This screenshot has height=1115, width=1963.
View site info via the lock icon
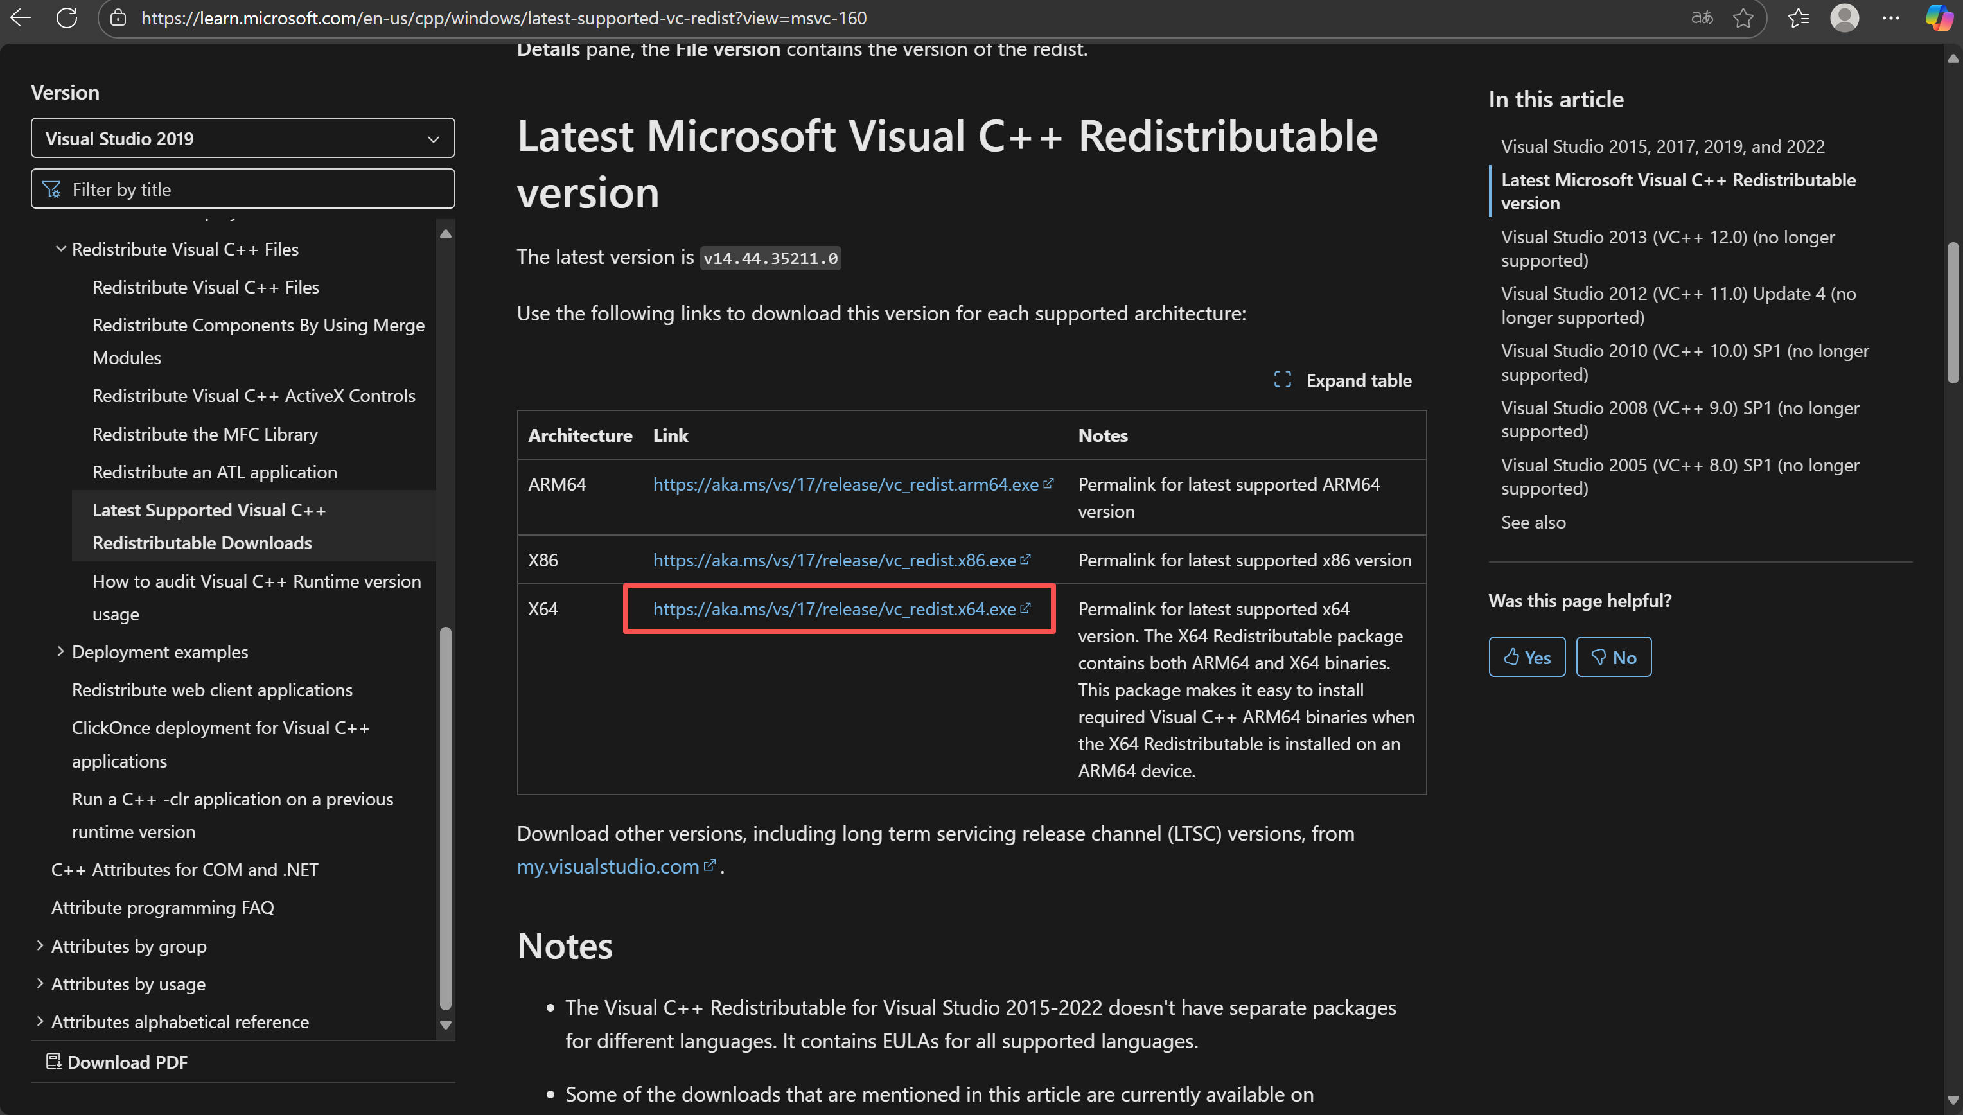pyautogui.click(x=118, y=17)
